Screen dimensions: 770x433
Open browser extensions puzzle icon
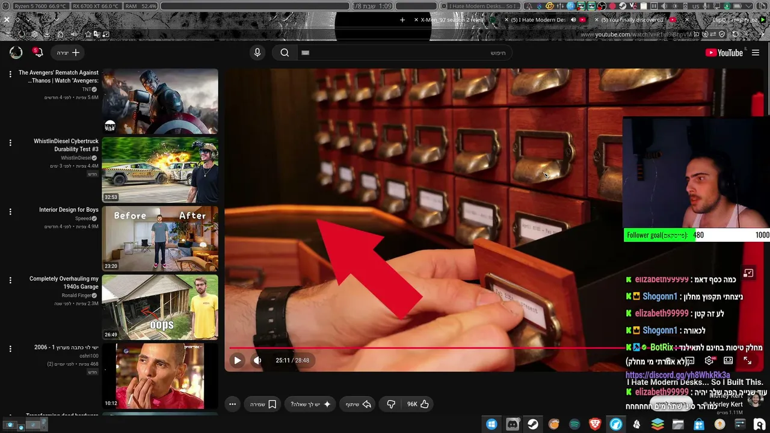(60, 34)
